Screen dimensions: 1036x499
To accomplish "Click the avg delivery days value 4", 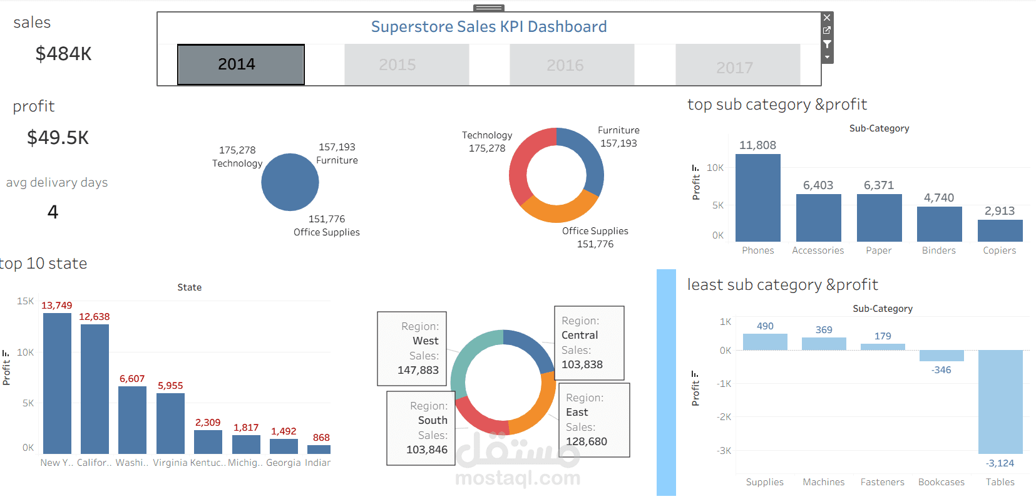I will 53,212.
